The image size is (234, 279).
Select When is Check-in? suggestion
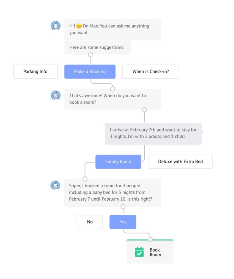tap(151, 72)
